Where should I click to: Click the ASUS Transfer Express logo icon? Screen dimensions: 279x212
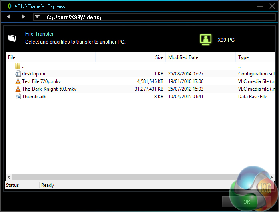coord(10,6)
